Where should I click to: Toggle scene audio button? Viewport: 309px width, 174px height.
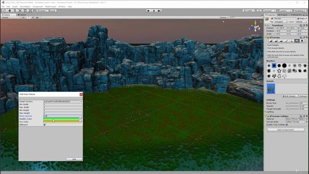click(33, 17)
